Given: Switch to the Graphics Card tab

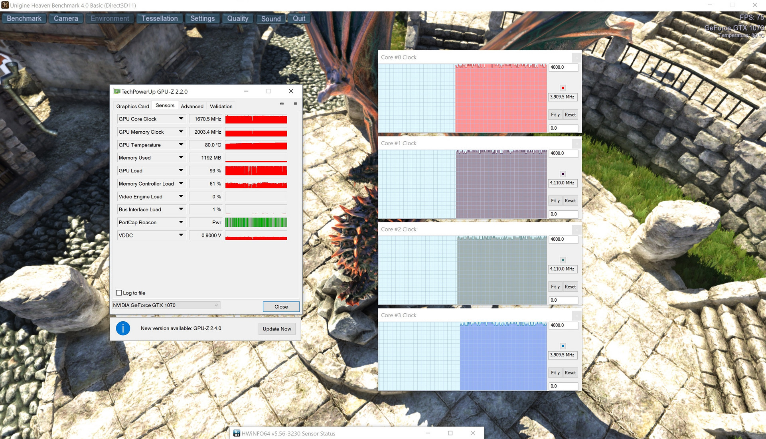Looking at the screenshot, I should click(132, 106).
